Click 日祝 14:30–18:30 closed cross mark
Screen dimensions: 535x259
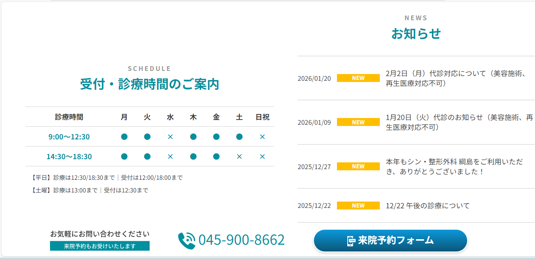[262, 156]
